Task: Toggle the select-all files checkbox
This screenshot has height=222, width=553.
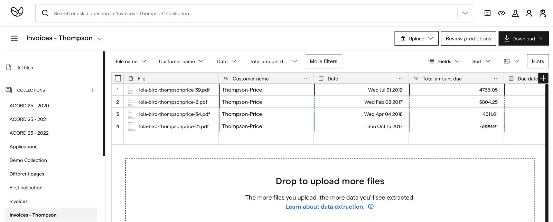Action: point(118,78)
